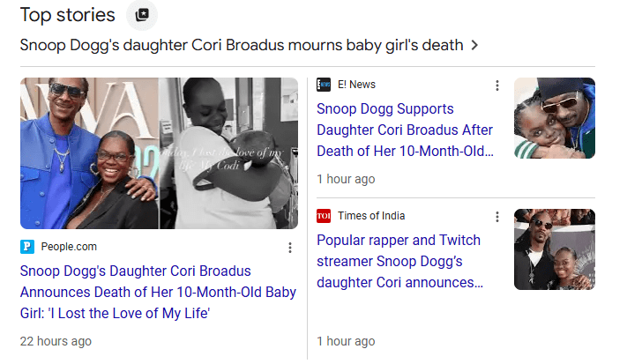627x364 pixels.
Task: Click the Times of India story thumbnail
Action: pyautogui.click(x=555, y=249)
